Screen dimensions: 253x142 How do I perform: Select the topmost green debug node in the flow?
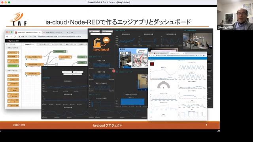60,52
